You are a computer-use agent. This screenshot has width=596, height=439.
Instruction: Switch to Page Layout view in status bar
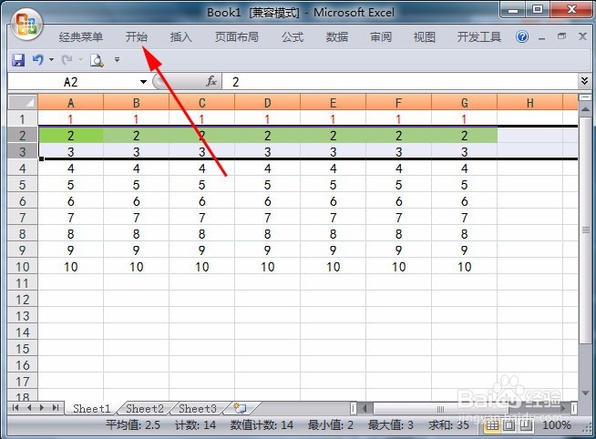tap(509, 425)
